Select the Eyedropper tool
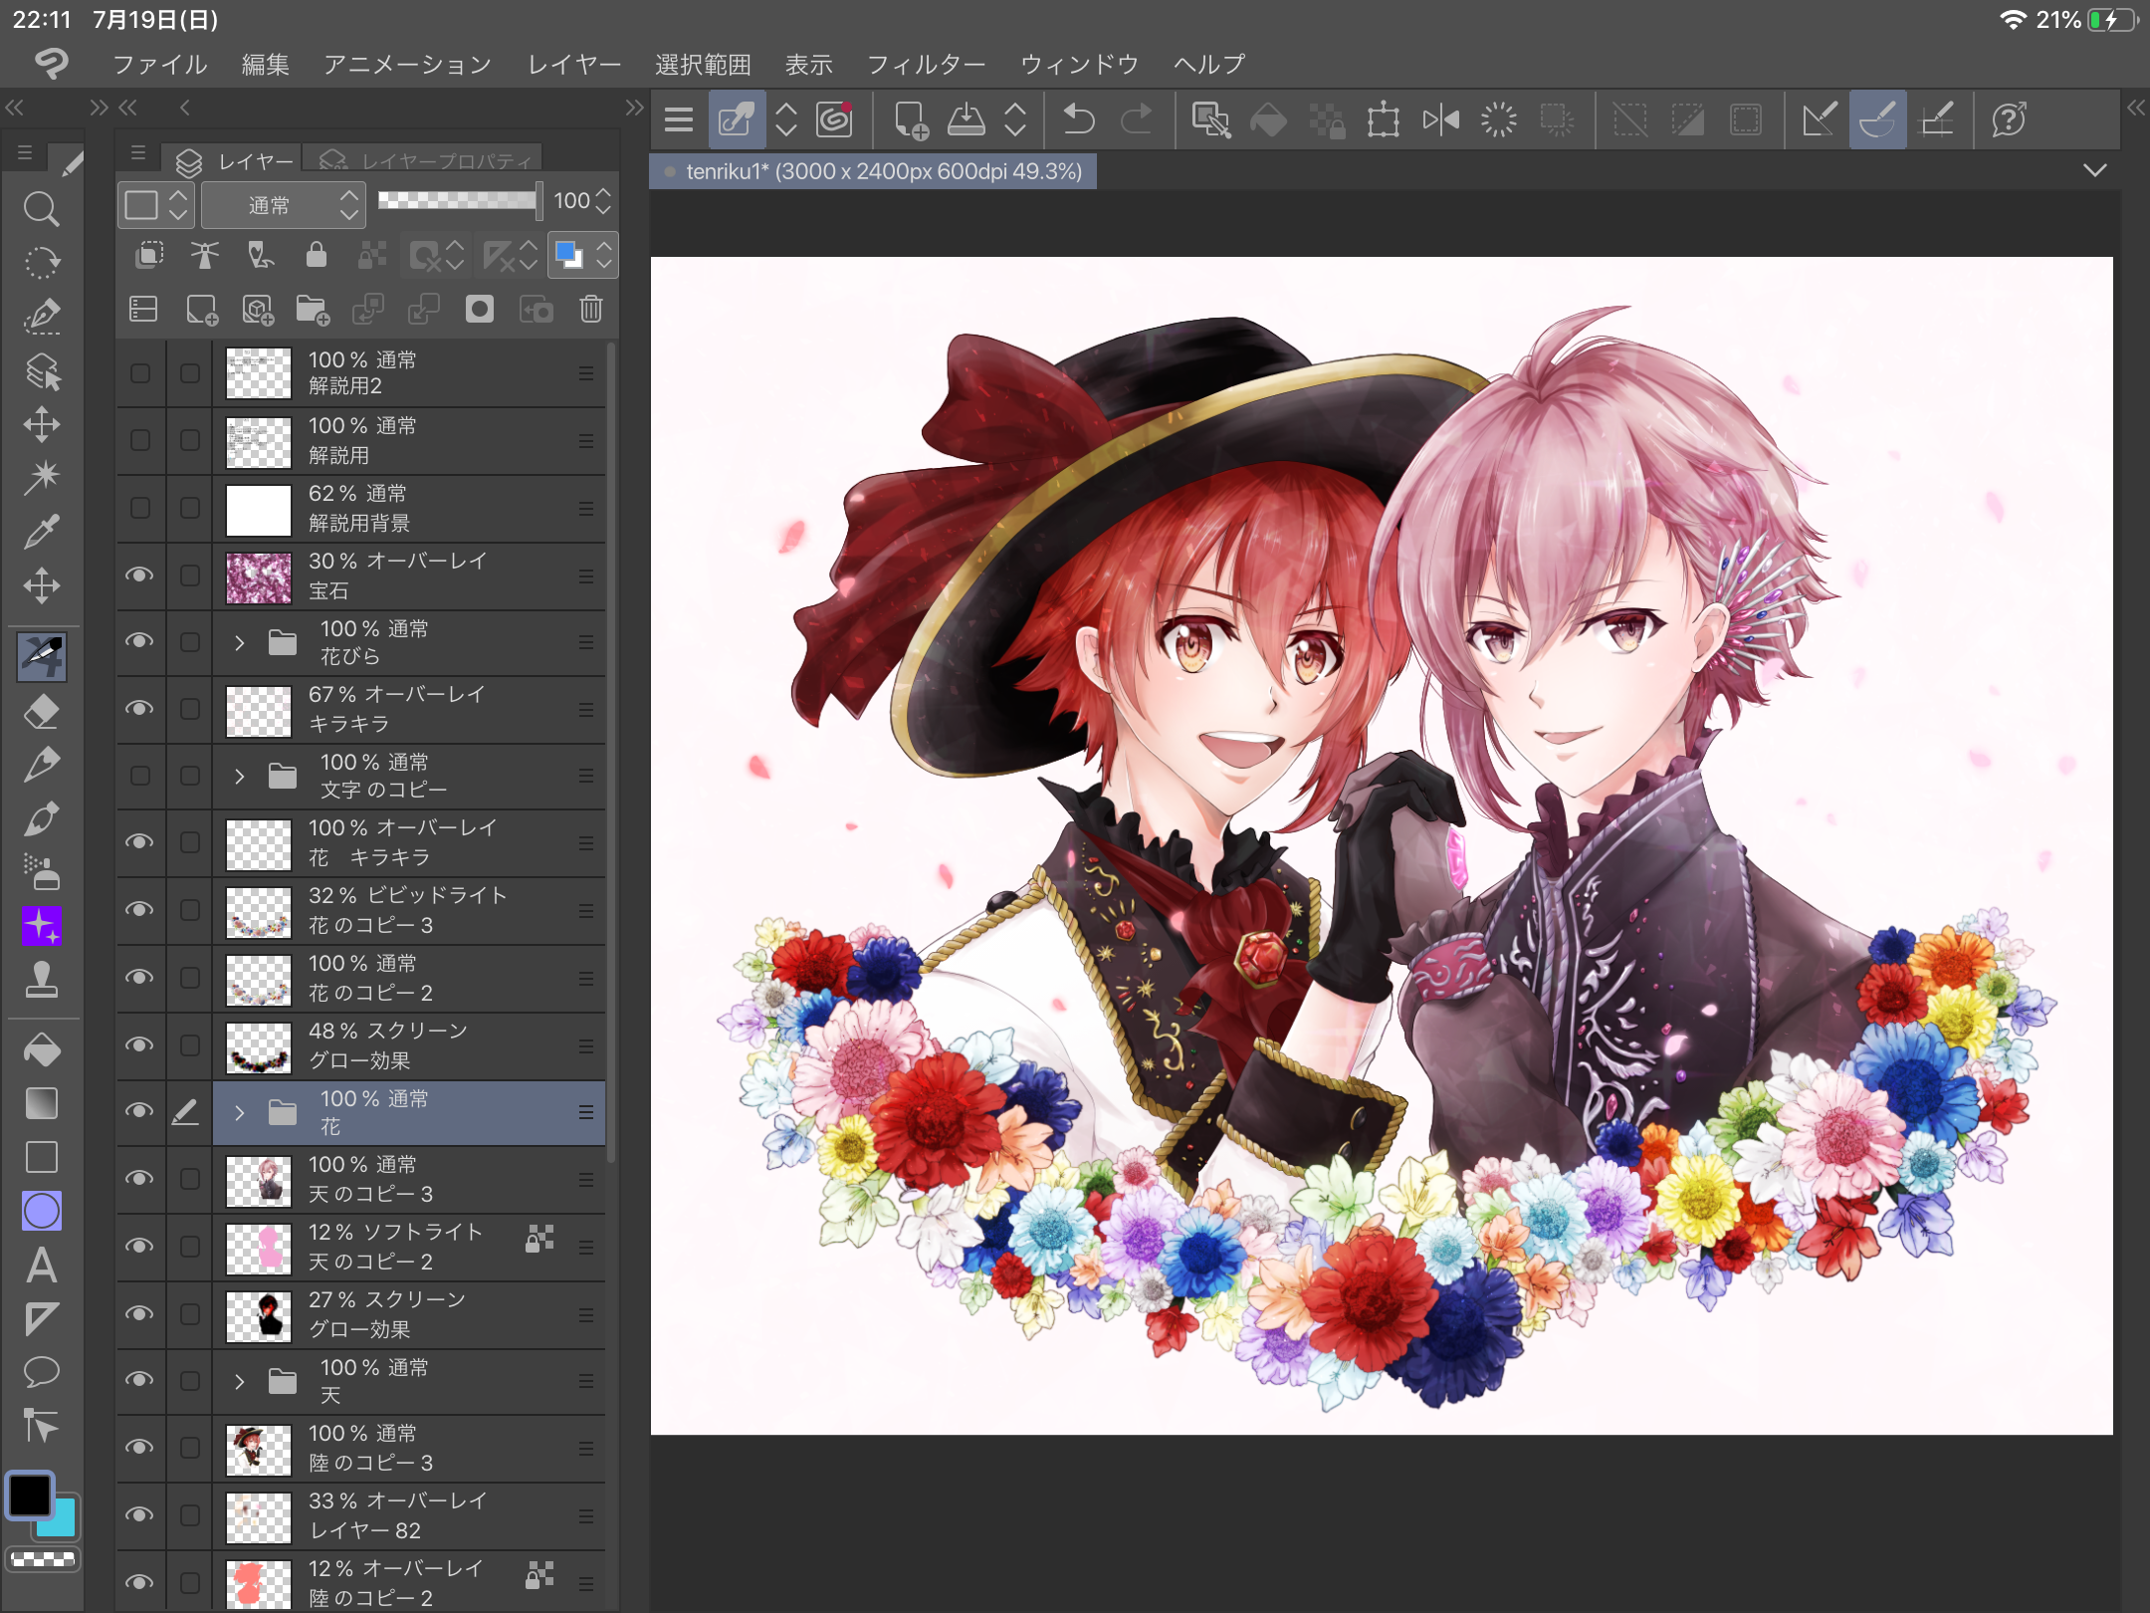2150x1613 pixels. (x=42, y=532)
